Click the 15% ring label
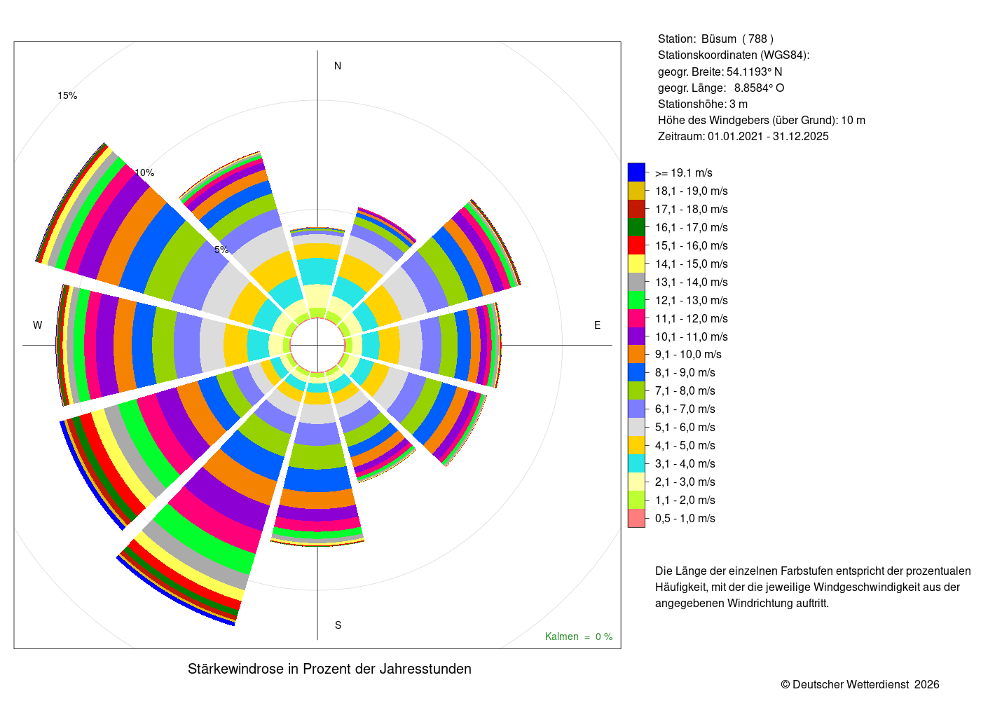Screen dimensions: 981x701 67,95
